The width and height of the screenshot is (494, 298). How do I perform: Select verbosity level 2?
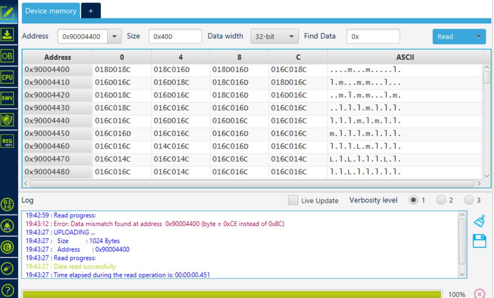(x=441, y=200)
